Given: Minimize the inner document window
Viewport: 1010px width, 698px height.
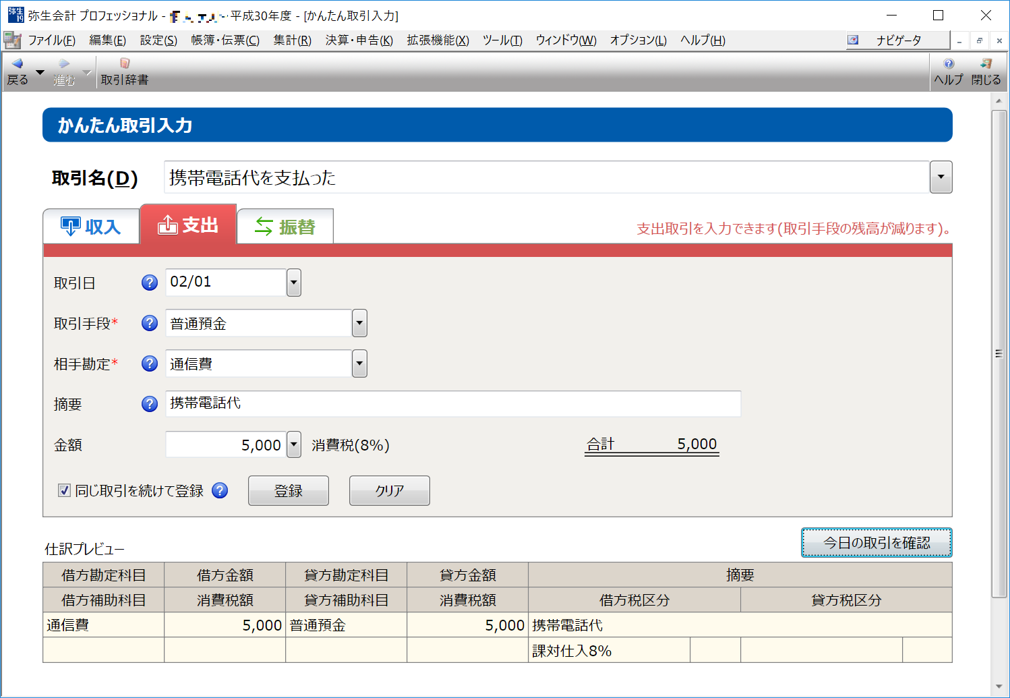Looking at the screenshot, I should (959, 40).
